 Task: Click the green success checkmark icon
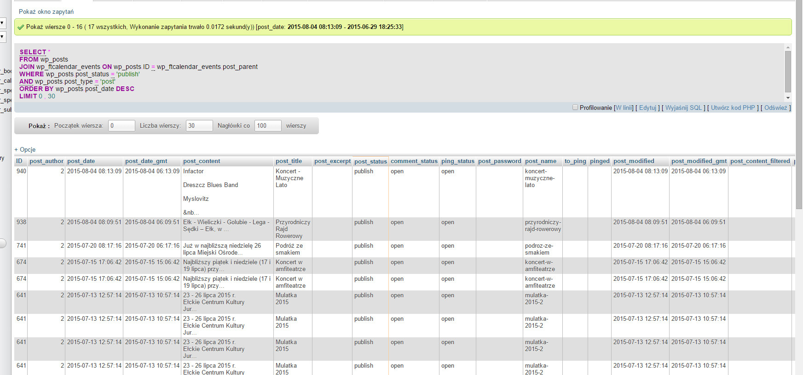tap(21, 27)
